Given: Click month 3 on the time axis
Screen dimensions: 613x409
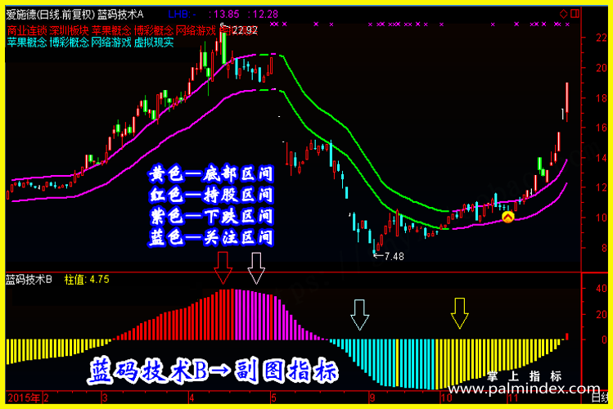Looking at the screenshot, I should click(105, 398).
